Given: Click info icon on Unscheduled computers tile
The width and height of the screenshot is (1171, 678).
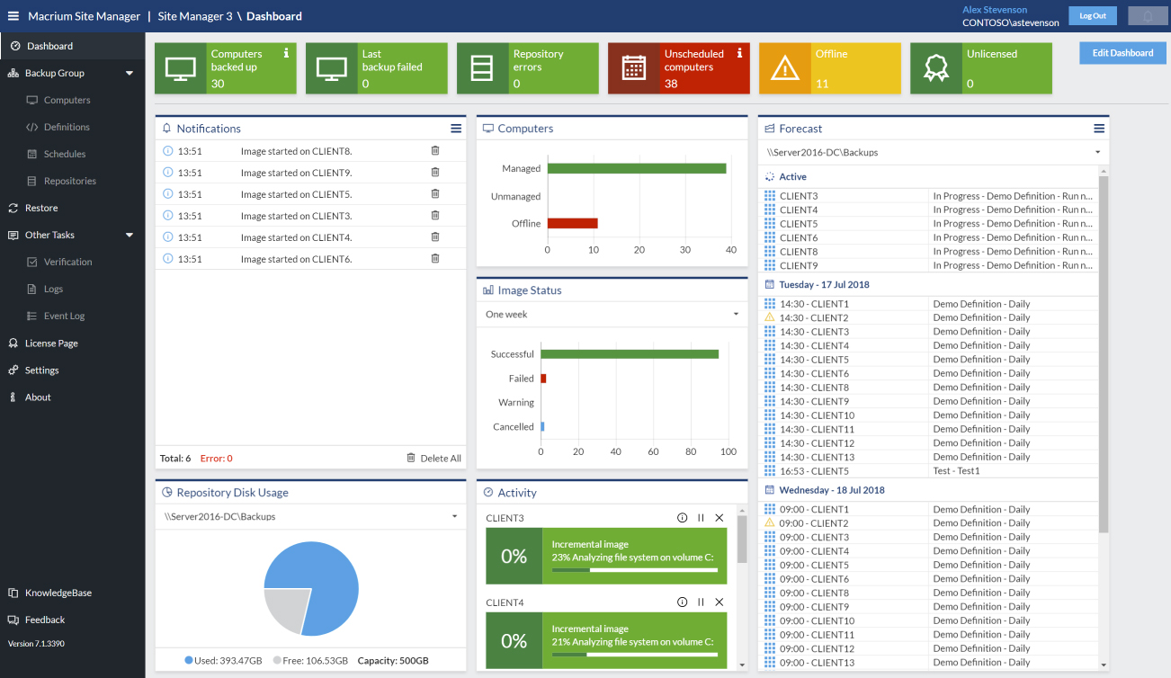Looking at the screenshot, I should [x=739, y=53].
